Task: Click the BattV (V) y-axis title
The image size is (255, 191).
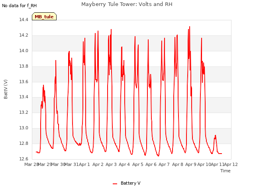Action: (6, 89)
